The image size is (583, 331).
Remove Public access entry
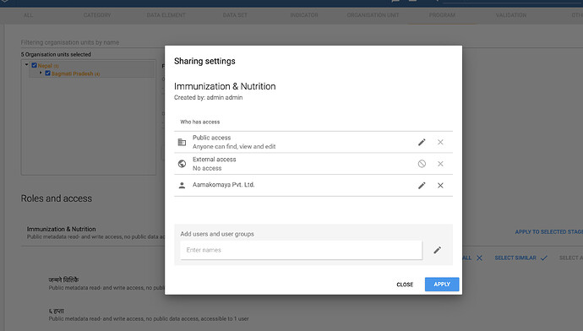pos(440,143)
